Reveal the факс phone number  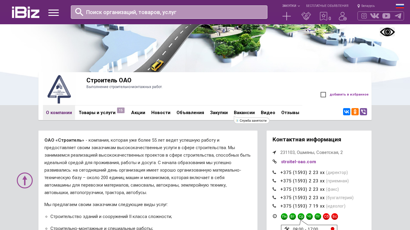coord(303,189)
